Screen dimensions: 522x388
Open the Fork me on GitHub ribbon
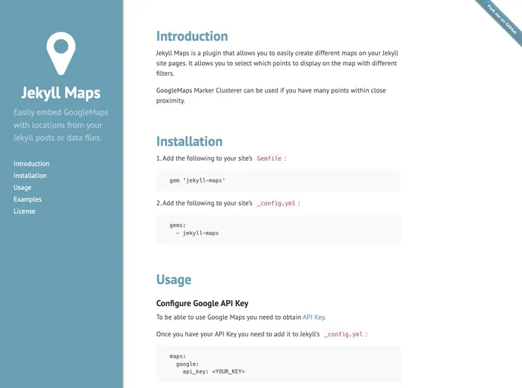coord(502,19)
